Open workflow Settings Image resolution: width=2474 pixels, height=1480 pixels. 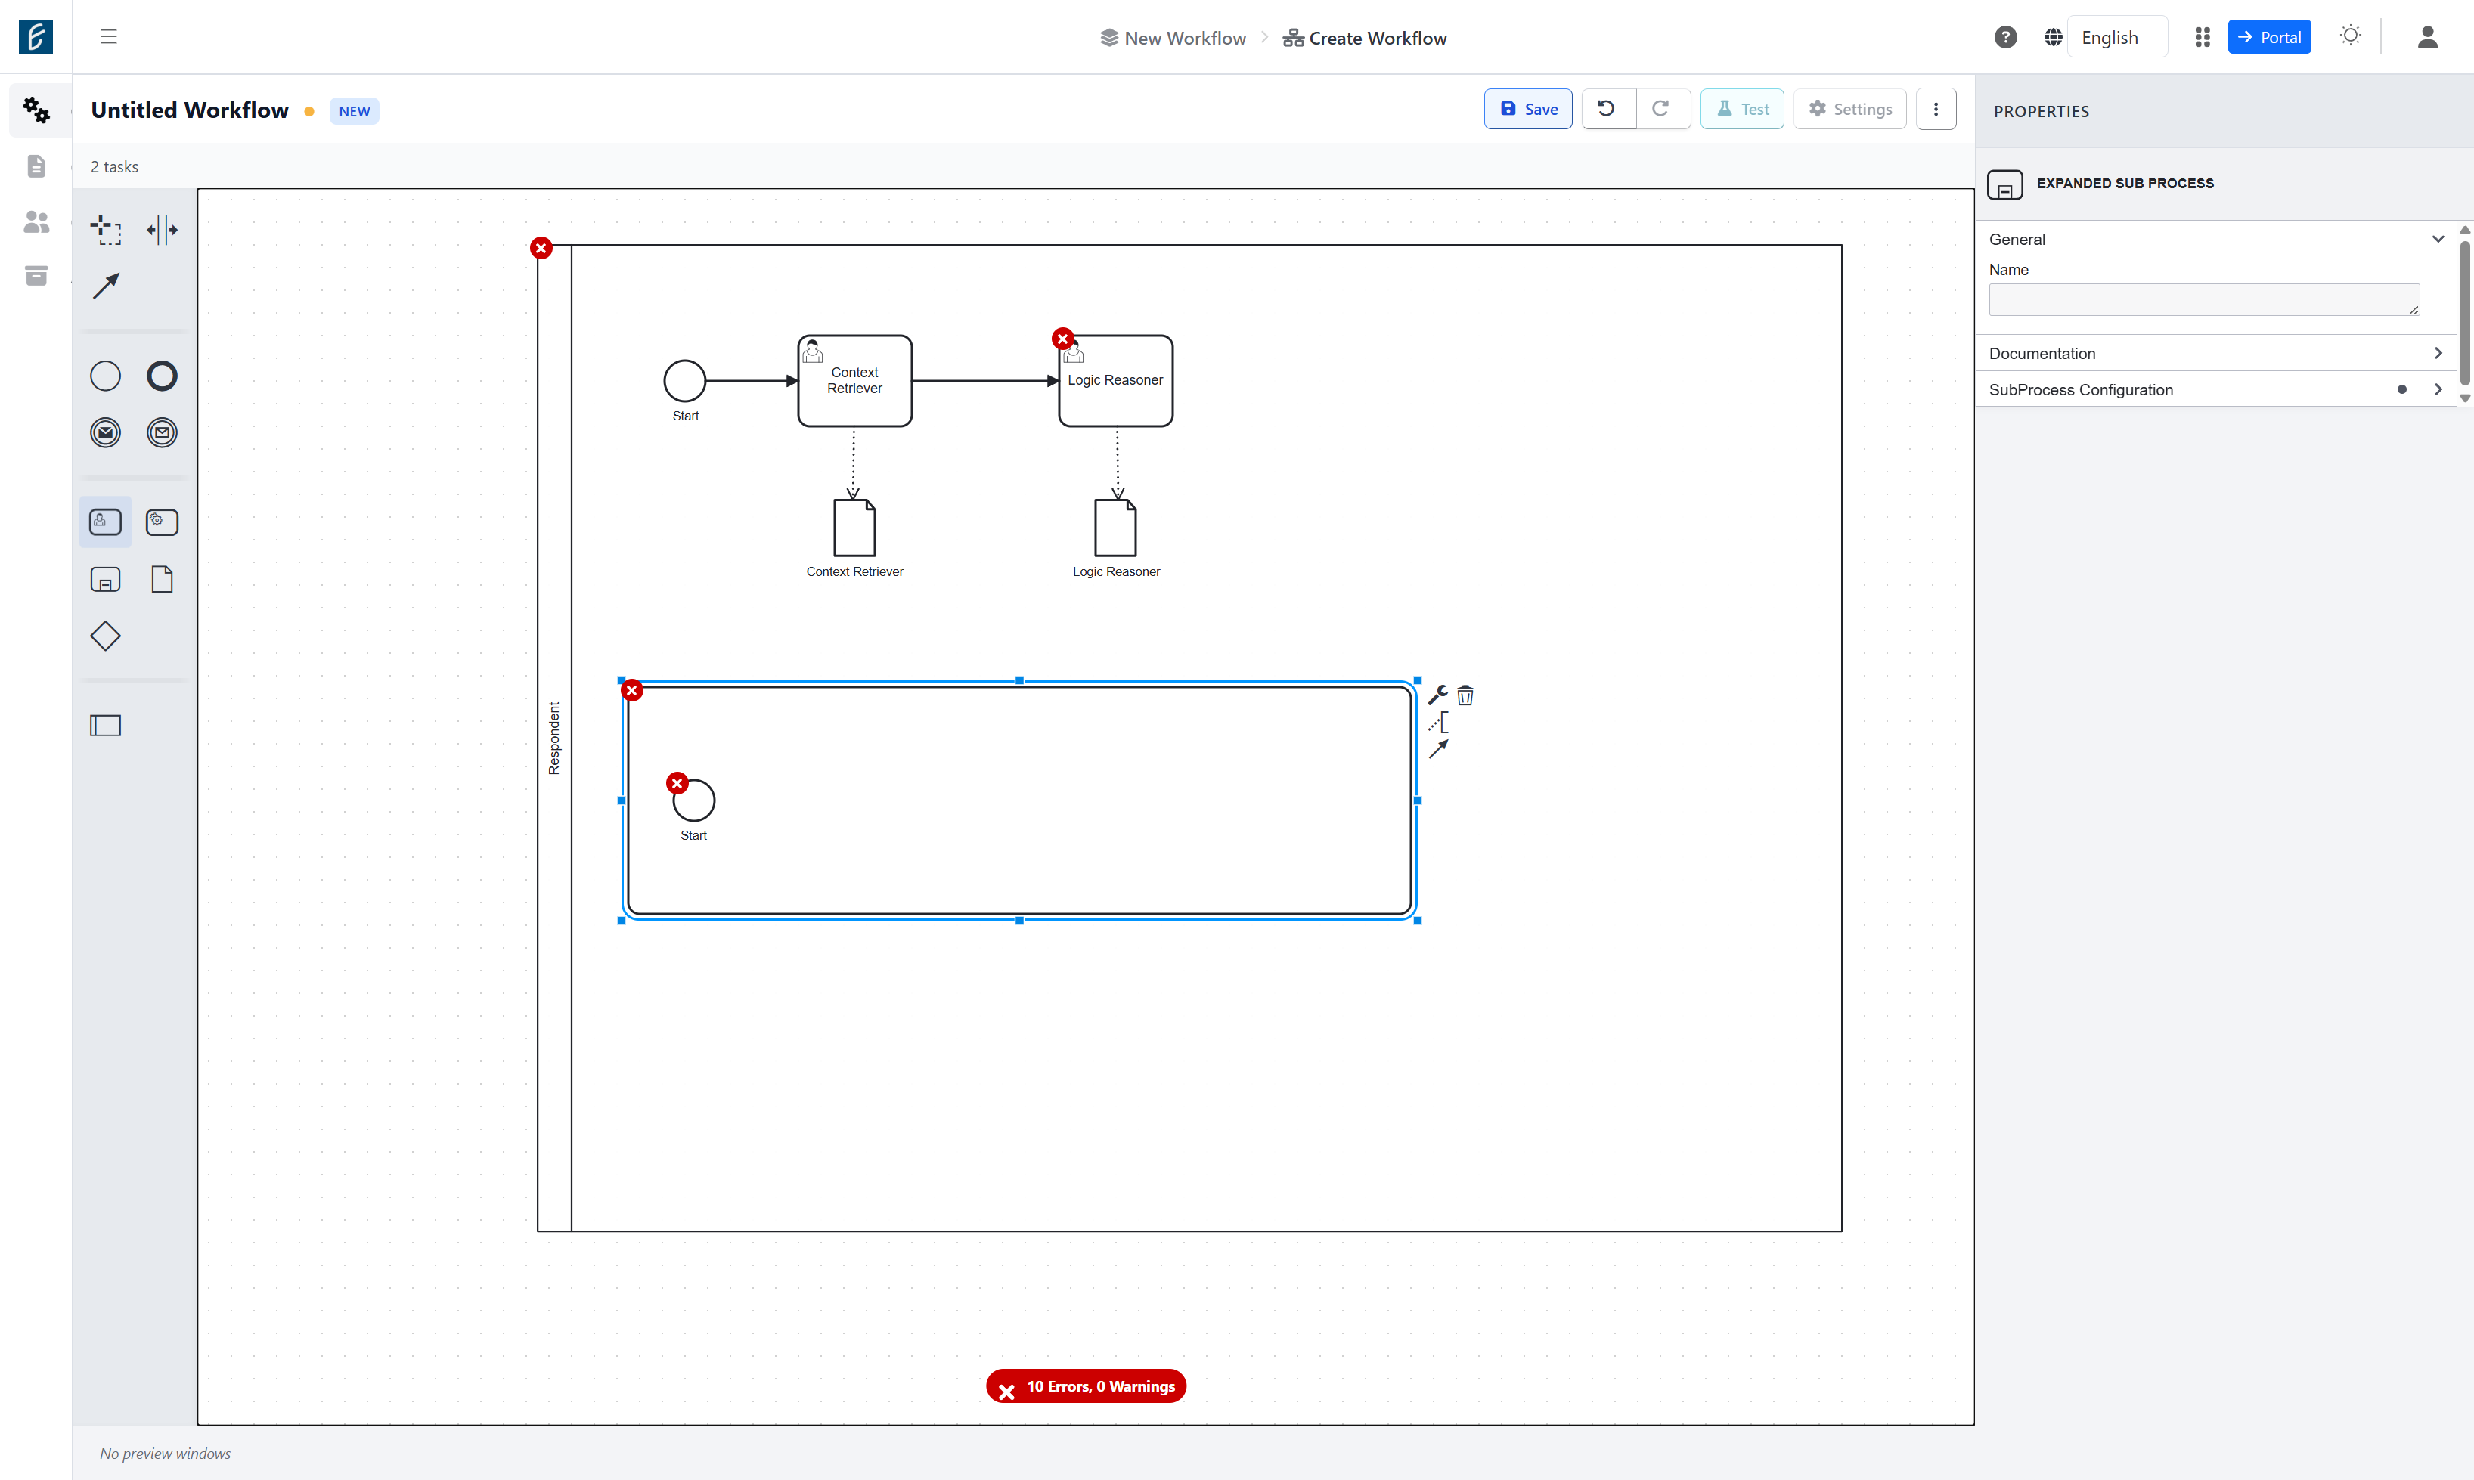pos(1850,110)
